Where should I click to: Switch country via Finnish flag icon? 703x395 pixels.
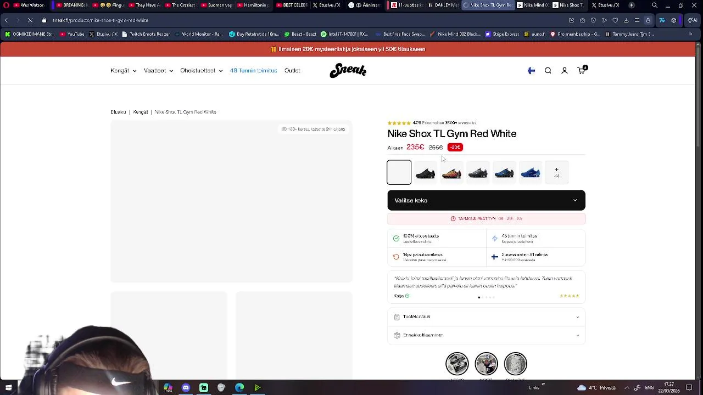[x=531, y=71]
